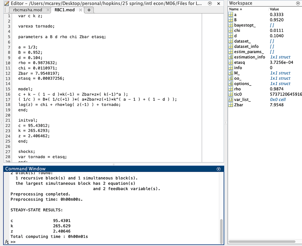This screenshot has height=246, width=302.
Task: Click the Zbar variable icon
Action: (x=231, y=105)
